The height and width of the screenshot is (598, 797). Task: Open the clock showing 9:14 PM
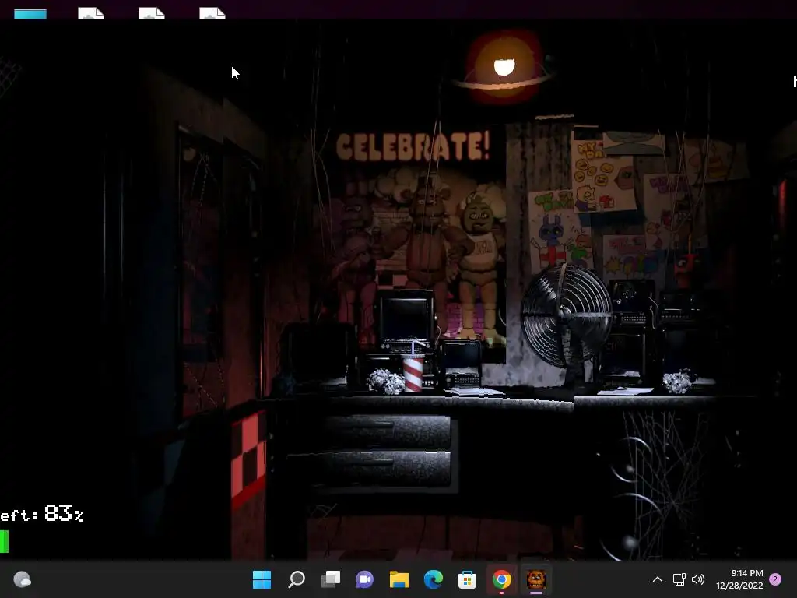pos(739,579)
